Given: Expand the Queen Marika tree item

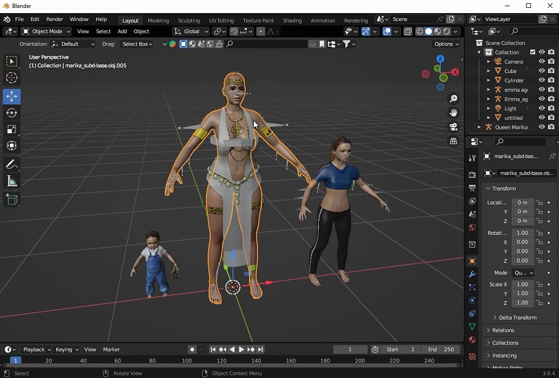Looking at the screenshot, I should pos(479,127).
